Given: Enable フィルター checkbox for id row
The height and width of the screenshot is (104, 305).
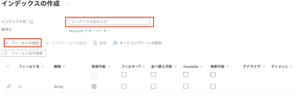Looking at the screenshot, I should pyautogui.click(x=124, y=86).
